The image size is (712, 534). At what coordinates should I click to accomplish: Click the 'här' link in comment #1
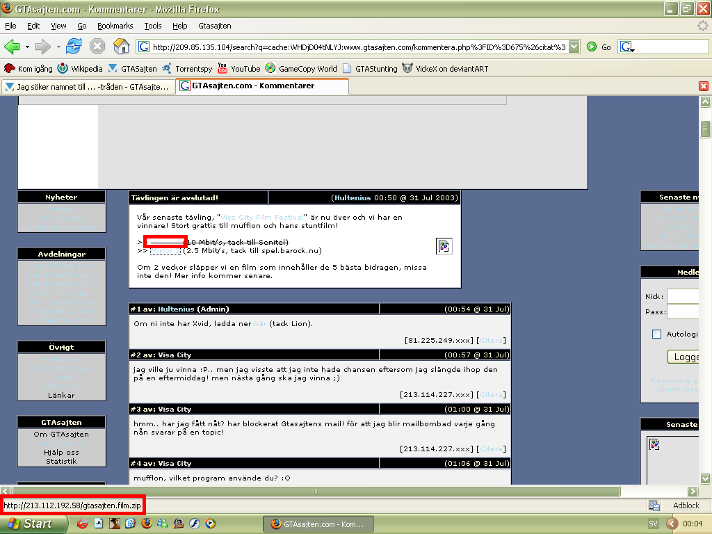point(260,324)
